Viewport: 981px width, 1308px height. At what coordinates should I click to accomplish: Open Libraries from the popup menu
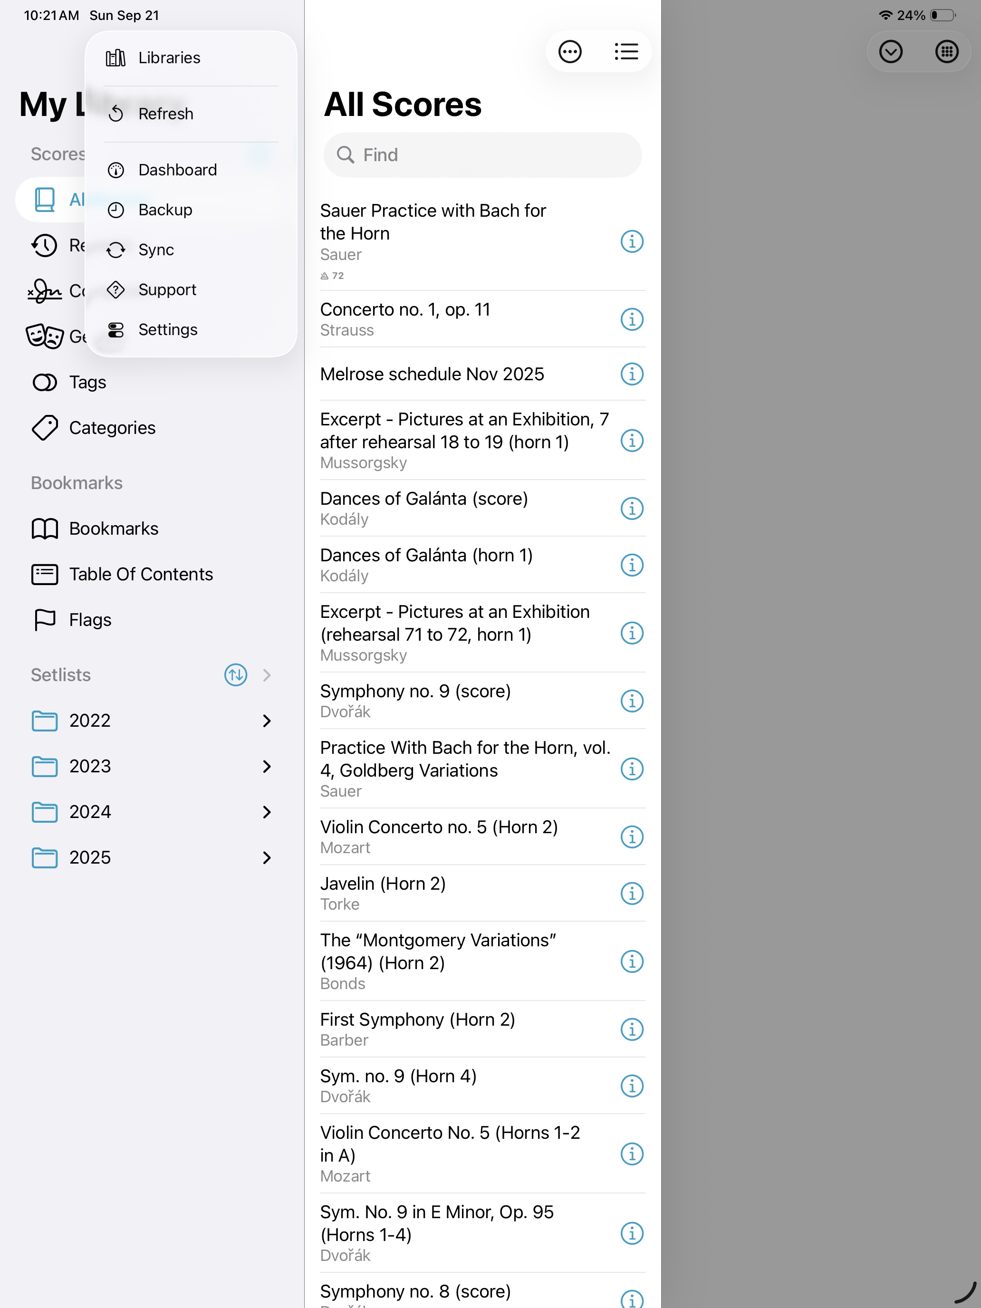[169, 58]
